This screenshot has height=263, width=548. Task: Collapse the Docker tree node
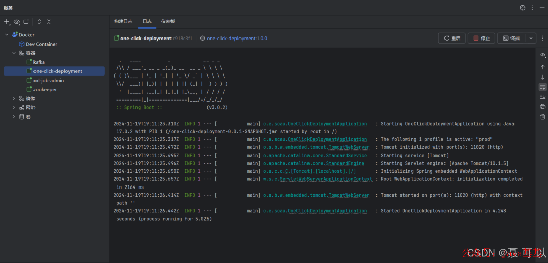click(x=7, y=35)
